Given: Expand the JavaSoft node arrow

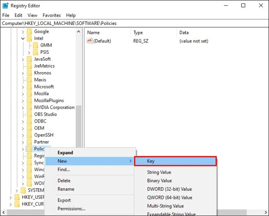Looking at the screenshot, I should (23, 60).
